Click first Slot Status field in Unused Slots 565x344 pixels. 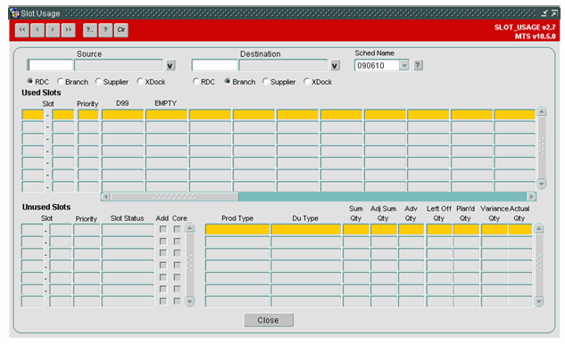pos(128,229)
